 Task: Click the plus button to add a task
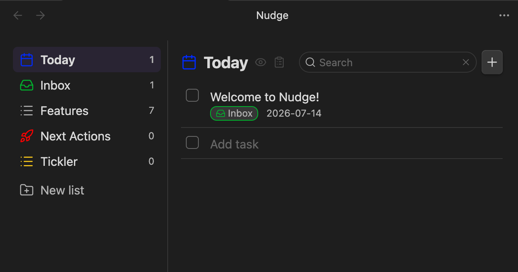pyautogui.click(x=492, y=62)
